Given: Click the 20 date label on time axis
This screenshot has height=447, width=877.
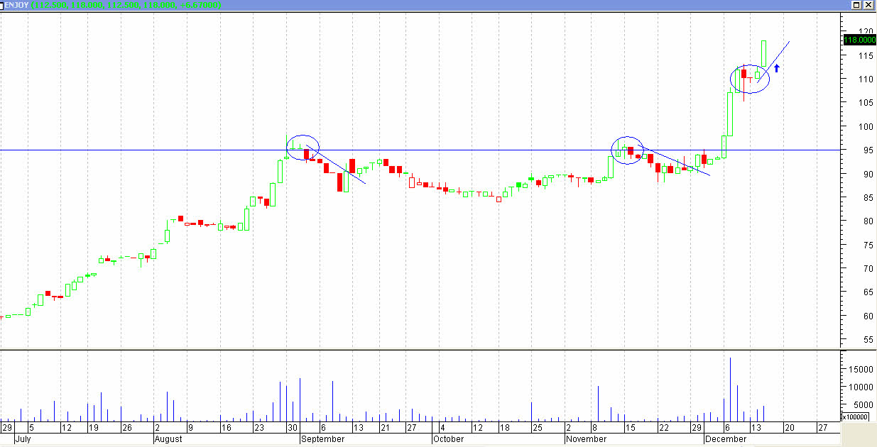Looking at the screenshot, I should click(788, 428).
